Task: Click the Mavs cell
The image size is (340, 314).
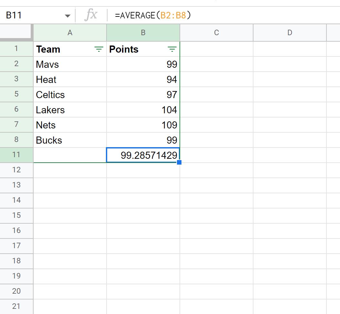Action: click(70, 64)
